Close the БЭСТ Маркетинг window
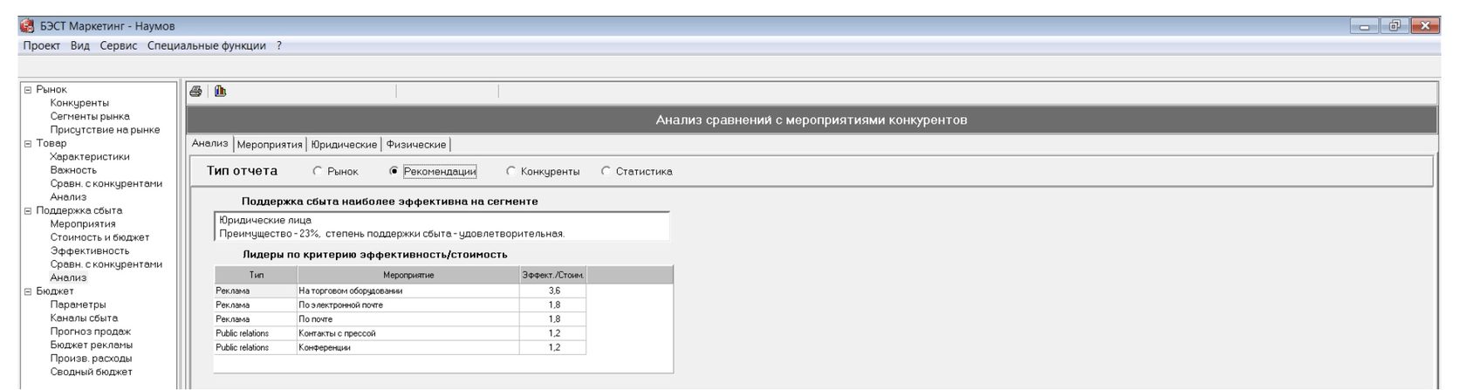The image size is (1466, 390). 1425,26
